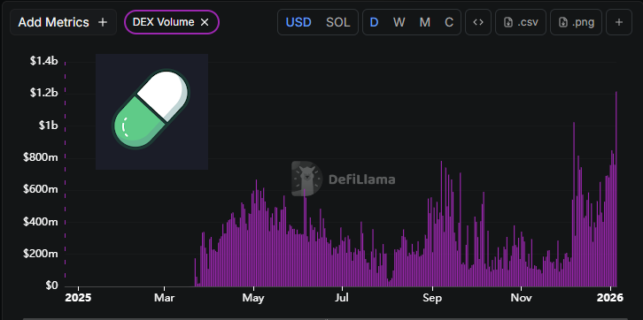Remove the DEX Volume metric chip
643x320 pixels.
click(x=205, y=22)
